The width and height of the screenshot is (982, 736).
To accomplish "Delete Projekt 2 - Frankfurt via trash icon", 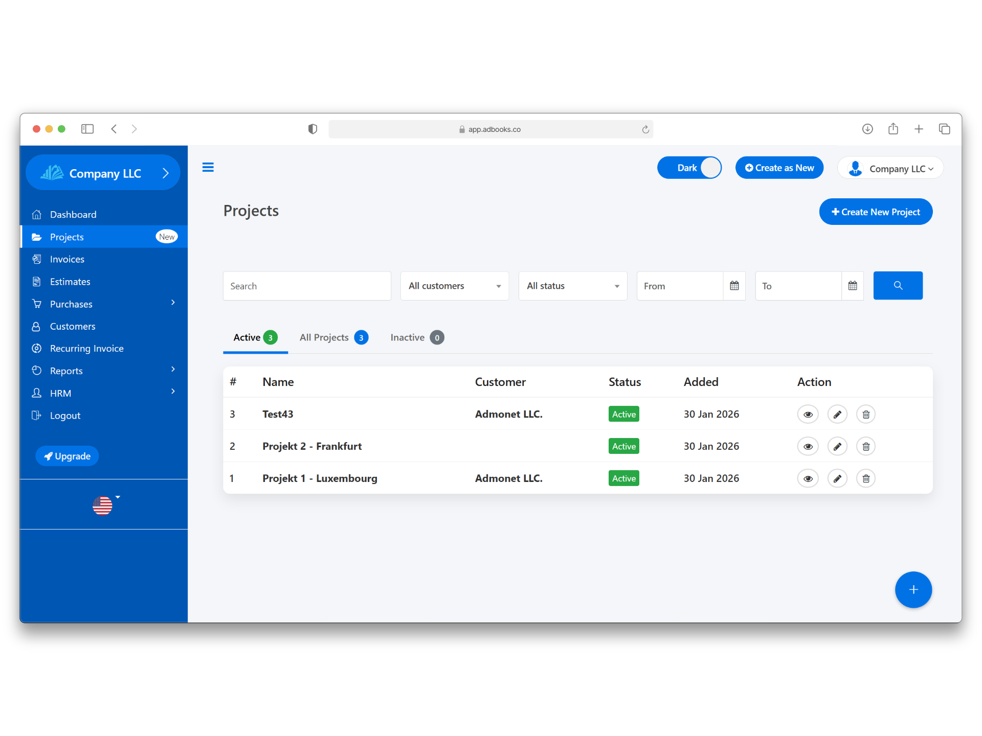I will click(x=866, y=446).
